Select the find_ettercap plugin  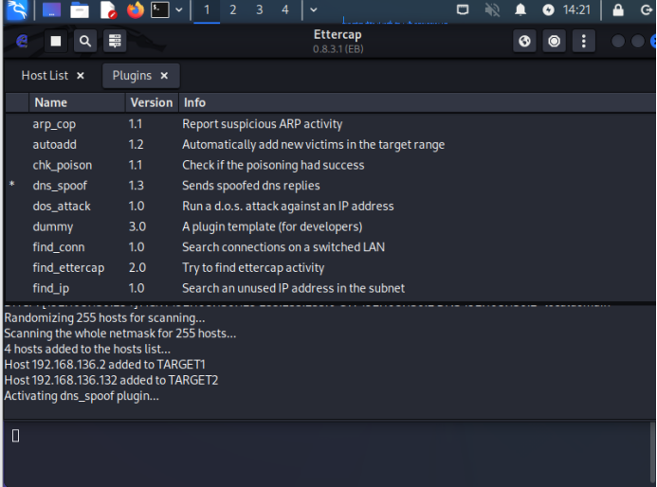click(330, 267)
